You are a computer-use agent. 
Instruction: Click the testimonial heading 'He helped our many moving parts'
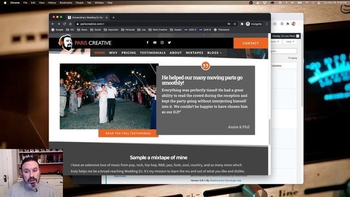coord(202,80)
